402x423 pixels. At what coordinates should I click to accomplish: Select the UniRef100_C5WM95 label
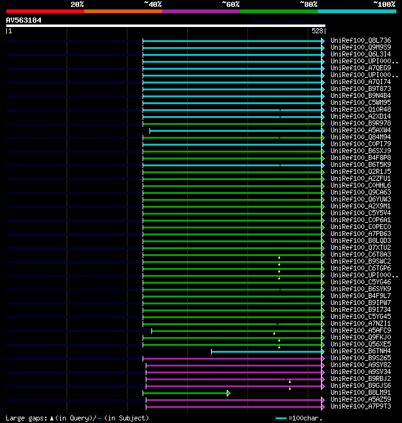[x=361, y=103]
